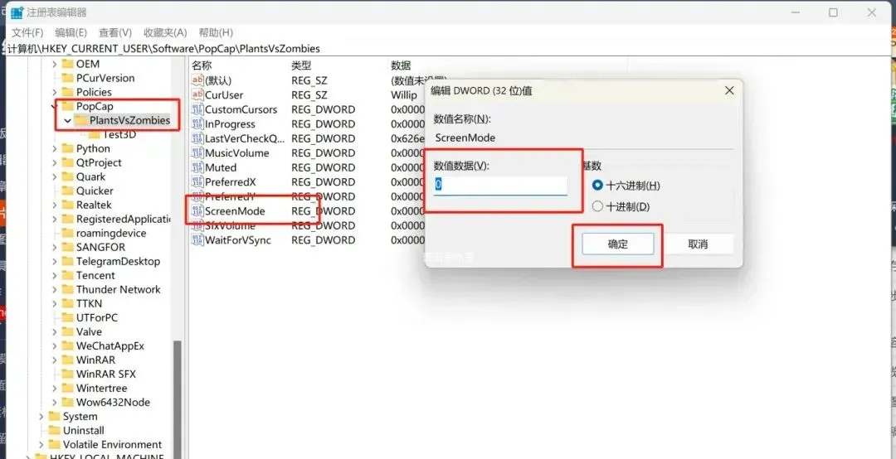
Task: Click the SfxVolume value name
Action: [x=231, y=225]
